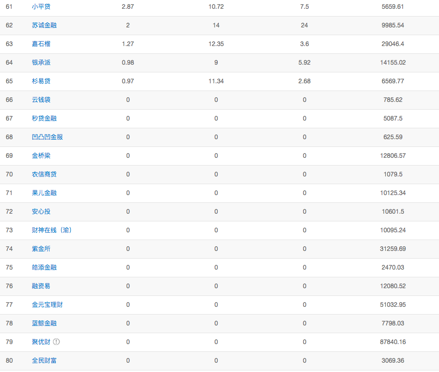Open the 皓添金融 link
The width and height of the screenshot is (439, 372).
point(44,267)
